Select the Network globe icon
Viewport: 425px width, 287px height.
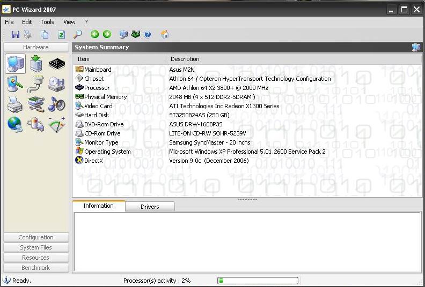click(15, 124)
